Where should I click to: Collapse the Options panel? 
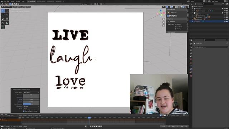coord(167,19)
